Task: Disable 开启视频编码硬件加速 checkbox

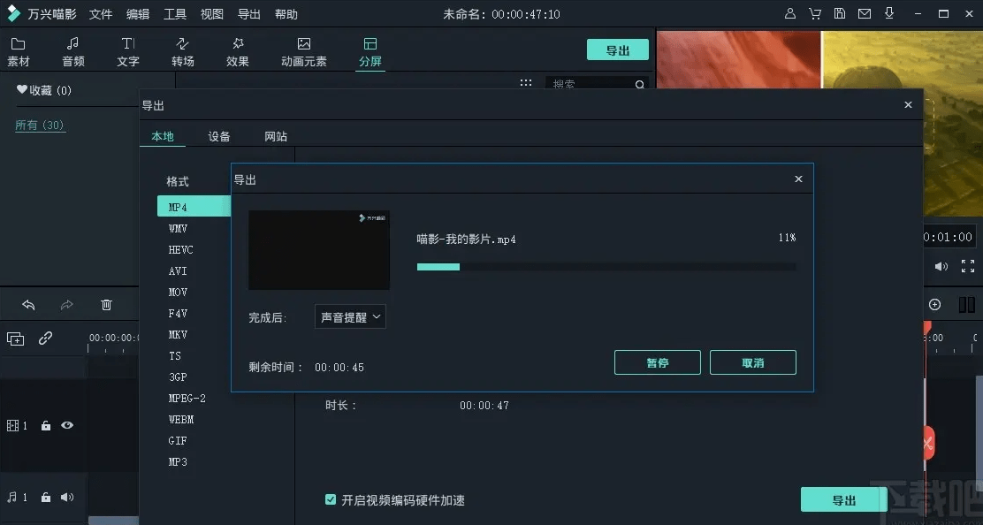Action: pos(331,499)
